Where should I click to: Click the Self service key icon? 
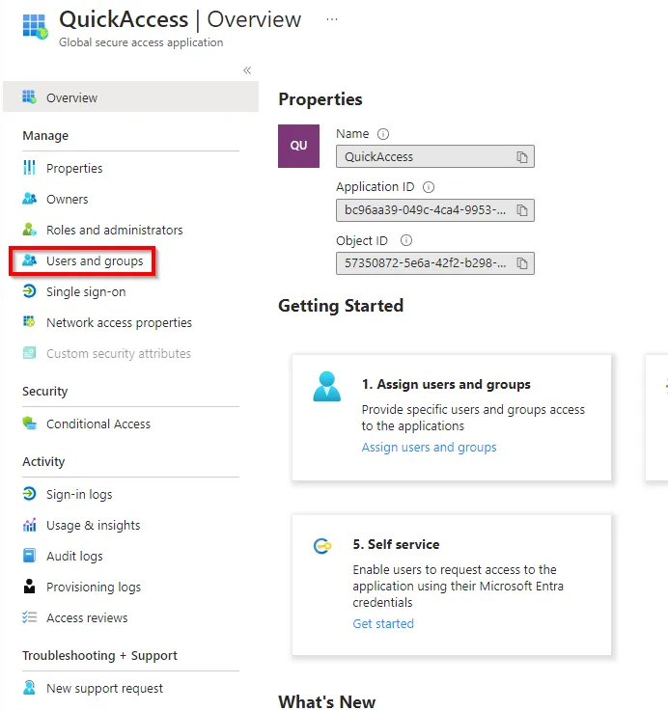pos(322,545)
